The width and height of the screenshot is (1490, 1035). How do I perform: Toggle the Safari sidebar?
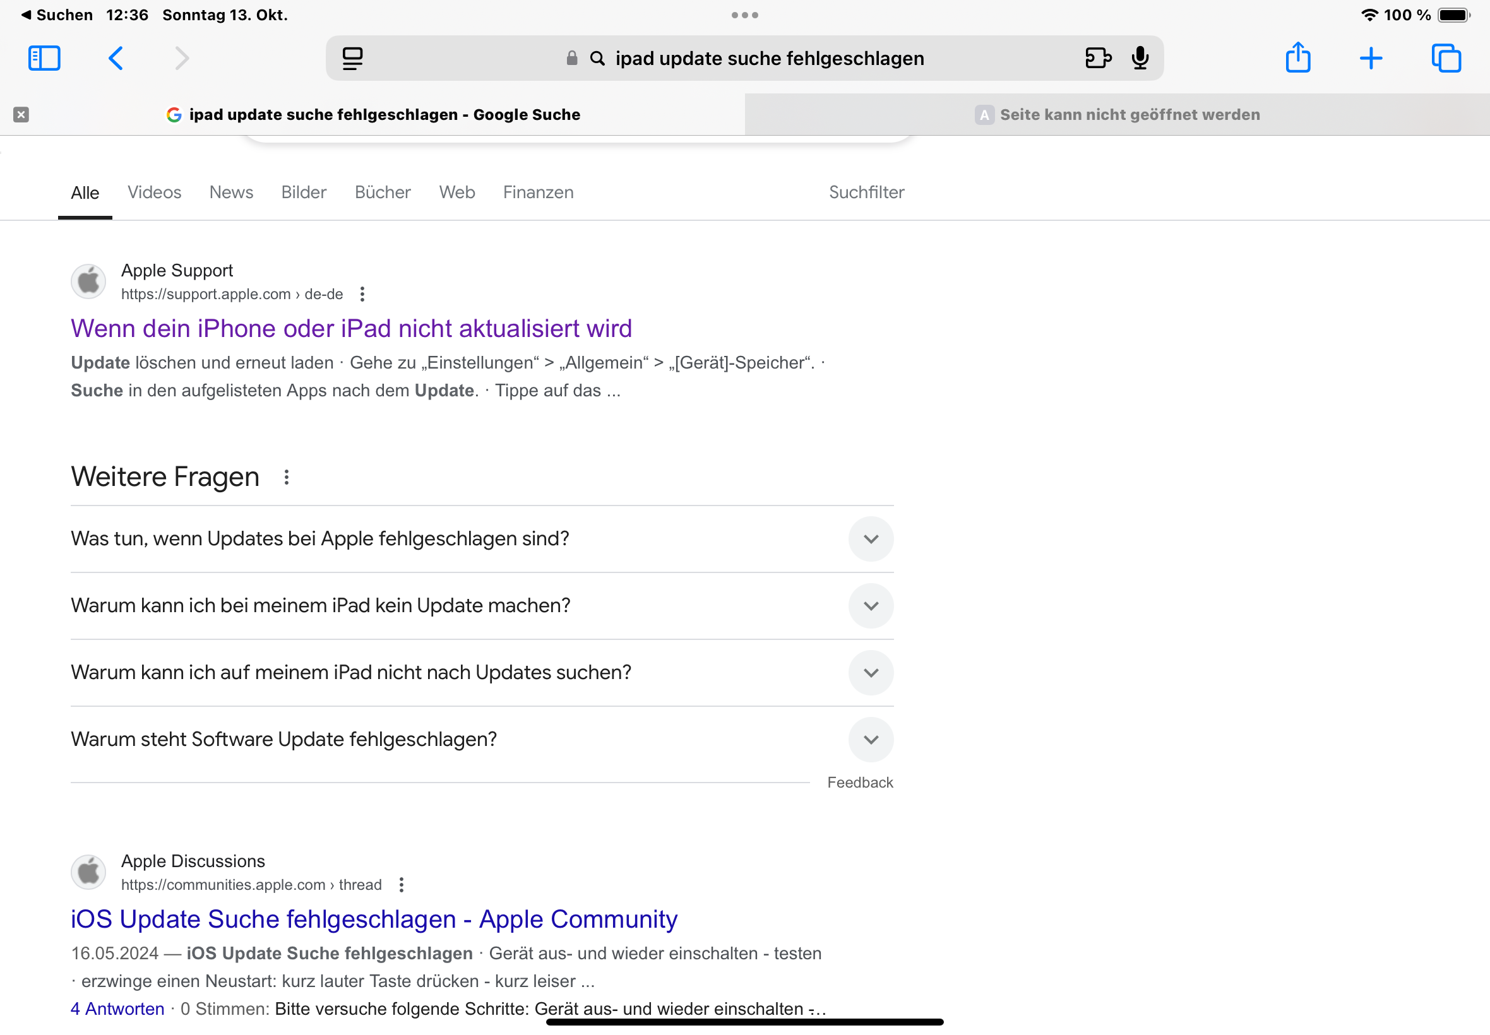coord(44,58)
